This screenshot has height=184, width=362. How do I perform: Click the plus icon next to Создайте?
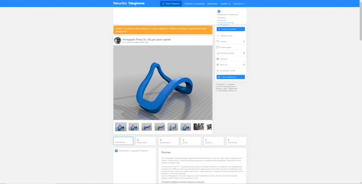tap(229, 4)
